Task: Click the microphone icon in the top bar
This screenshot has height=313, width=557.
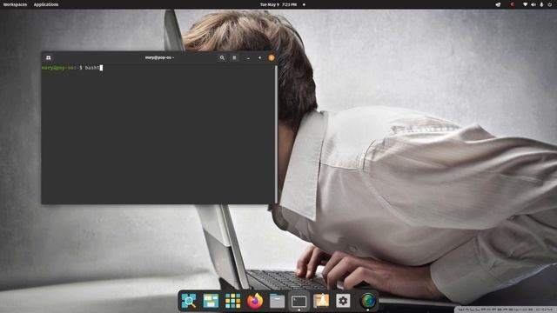Action: click(x=541, y=4)
